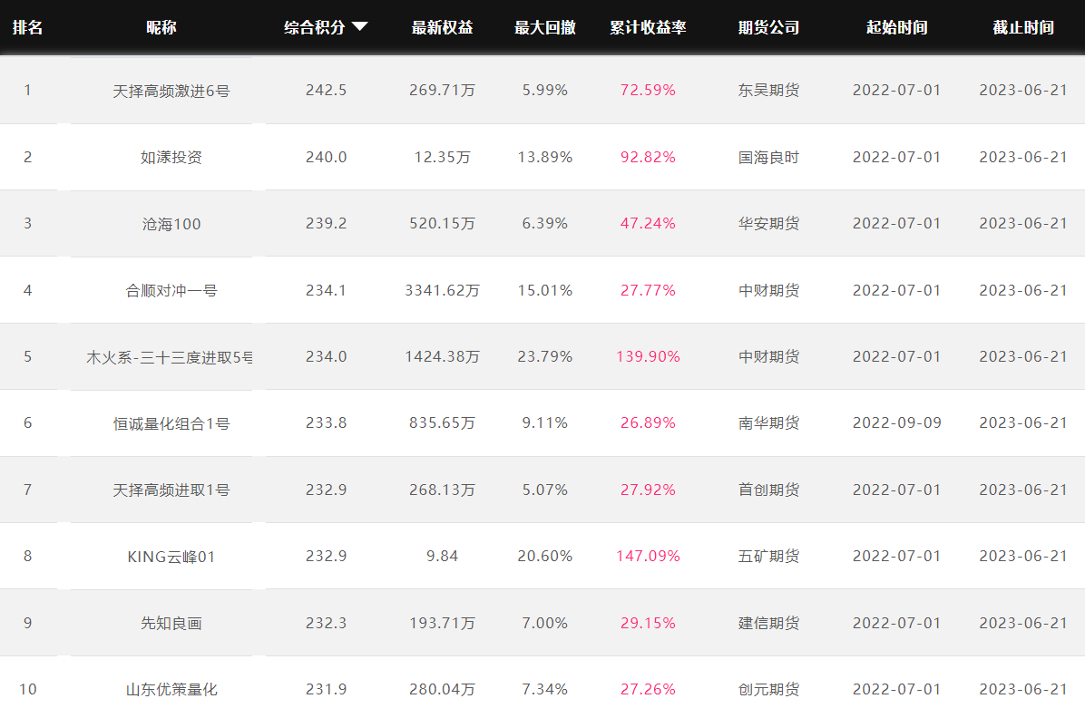Viewport: 1085px width, 718px height.
Task: Open the KING云峰01 account
Action: click(x=171, y=557)
